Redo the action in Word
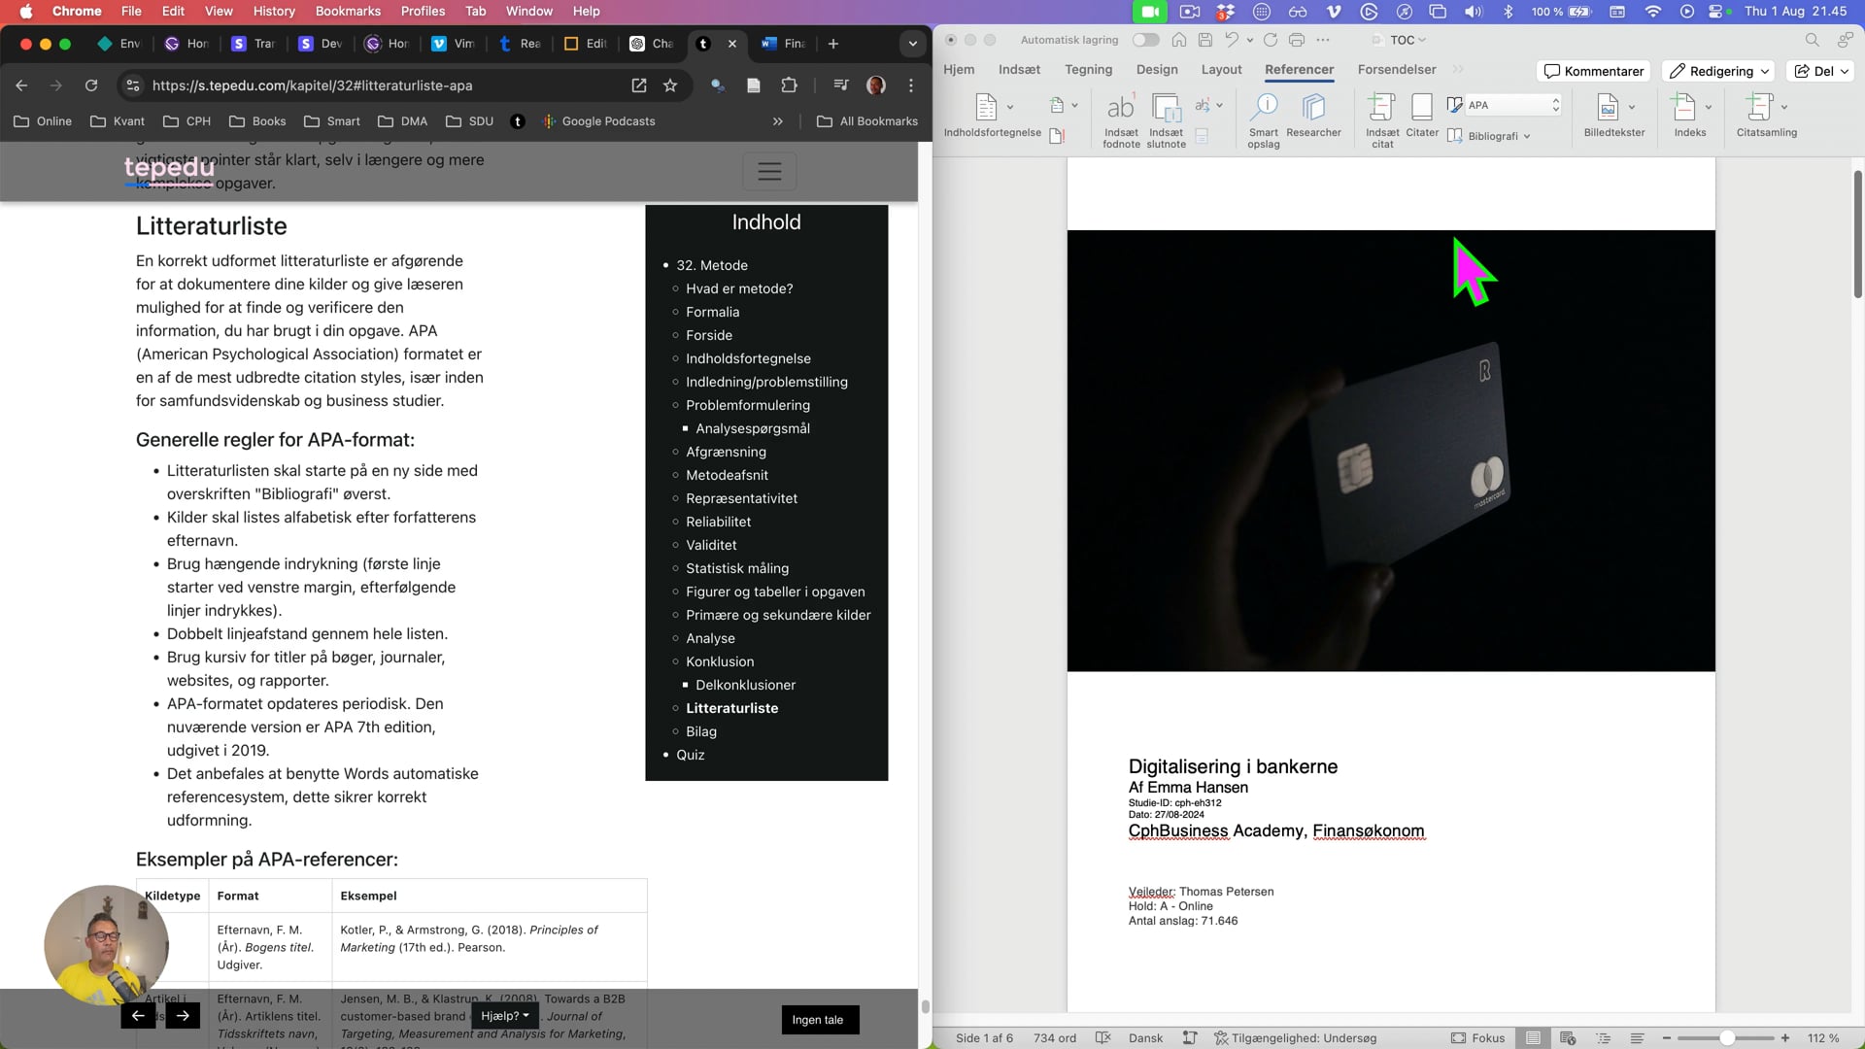 click(1270, 40)
